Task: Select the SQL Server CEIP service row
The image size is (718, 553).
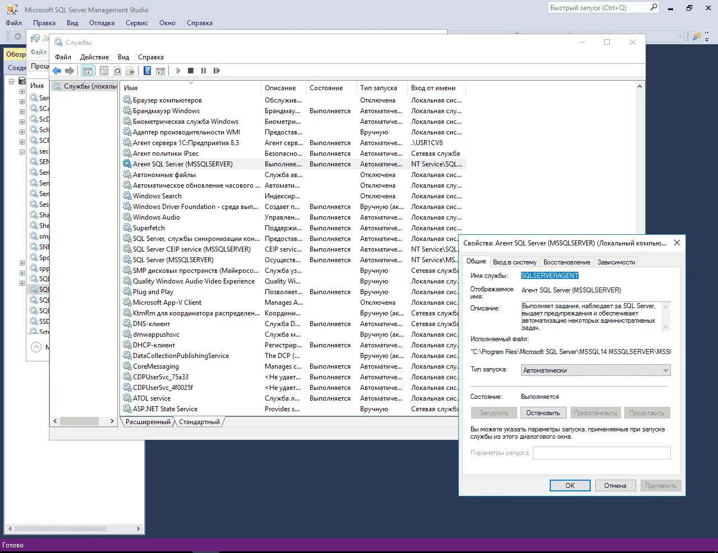Action: pos(191,249)
